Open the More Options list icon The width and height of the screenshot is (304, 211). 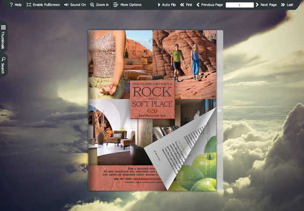(x=116, y=5)
